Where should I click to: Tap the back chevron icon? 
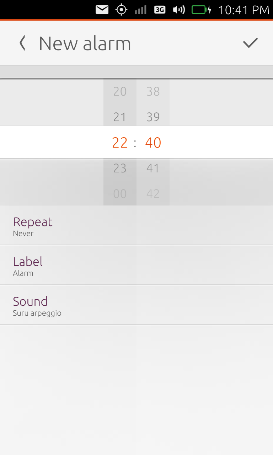pos(22,43)
